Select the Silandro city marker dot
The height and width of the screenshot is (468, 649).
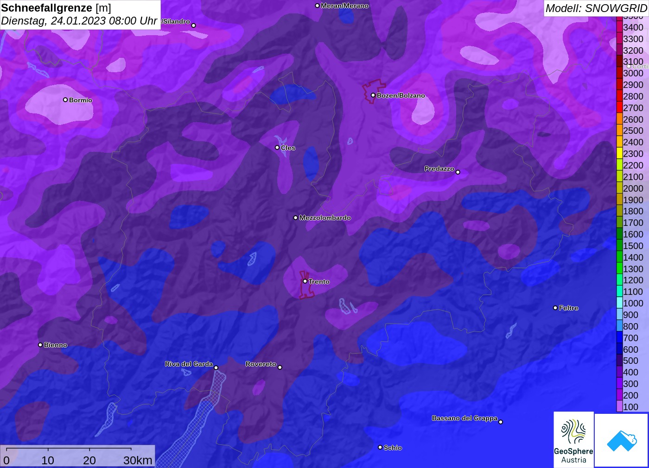tap(194, 25)
